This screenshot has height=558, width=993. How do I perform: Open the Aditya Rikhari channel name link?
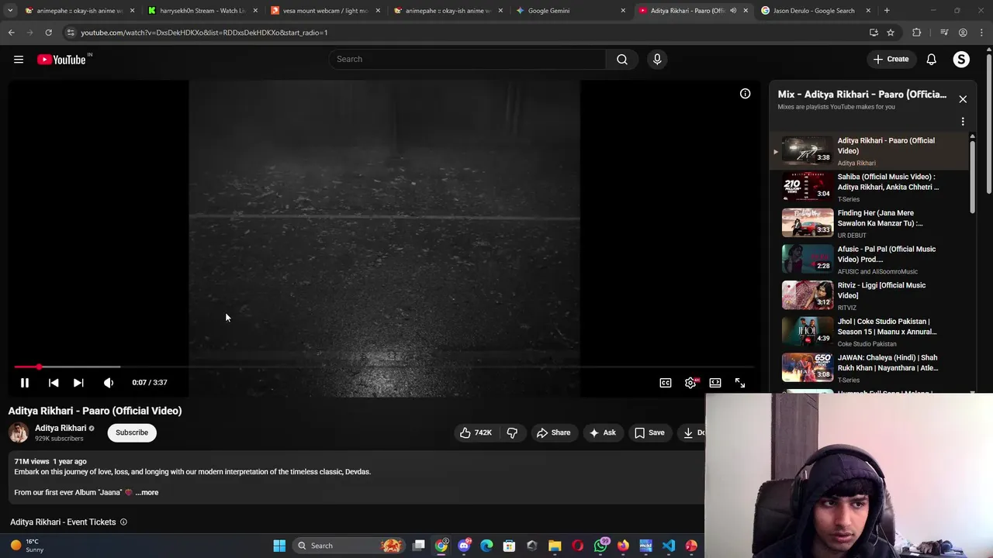pyautogui.click(x=61, y=428)
